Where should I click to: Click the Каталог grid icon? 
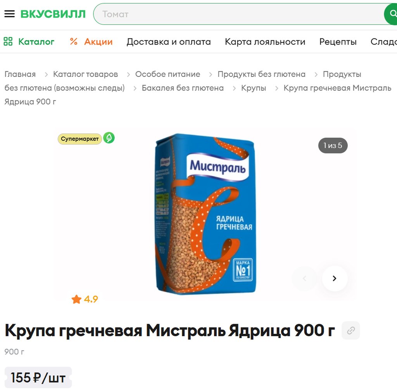[8, 41]
